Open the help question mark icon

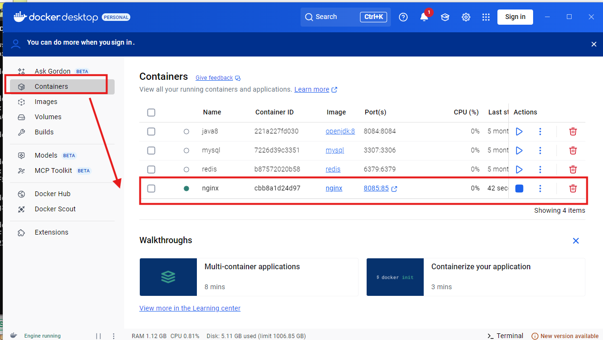[403, 17]
